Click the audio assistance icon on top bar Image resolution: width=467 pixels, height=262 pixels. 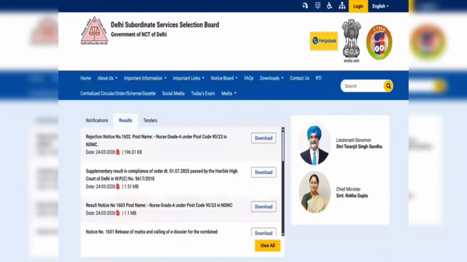(306, 6)
